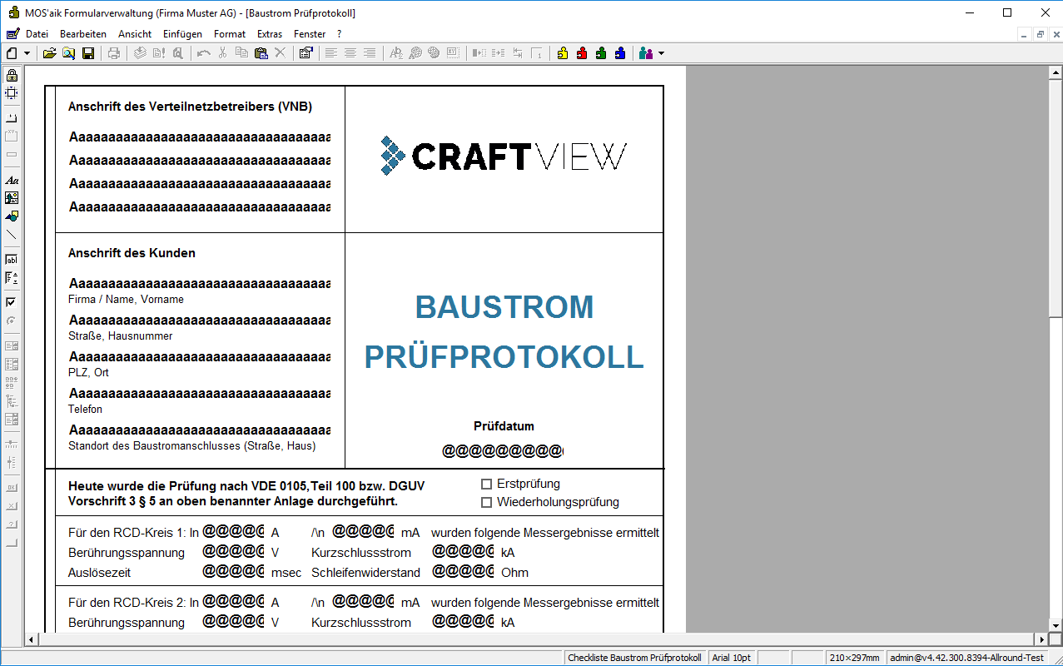Select the text label tool (Aa)
The width and height of the screenshot is (1063, 666).
(x=12, y=180)
